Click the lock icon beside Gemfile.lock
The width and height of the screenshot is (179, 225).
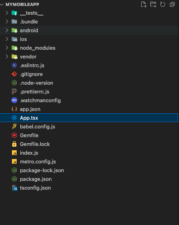14,144
